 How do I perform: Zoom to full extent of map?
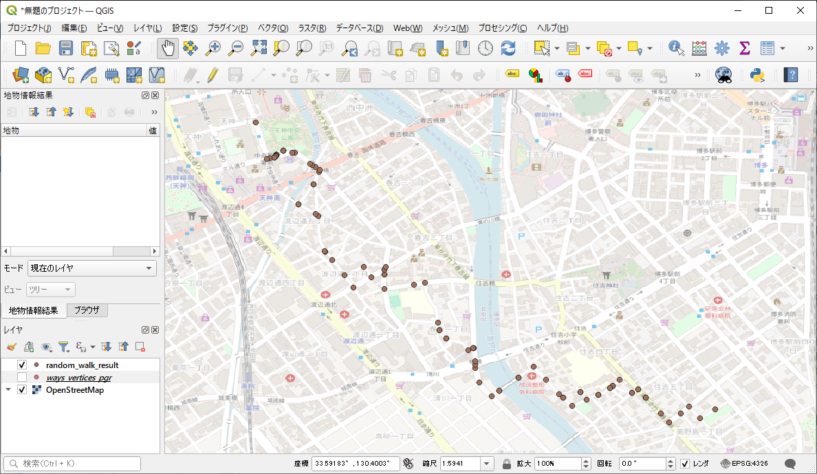[x=259, y=48]
